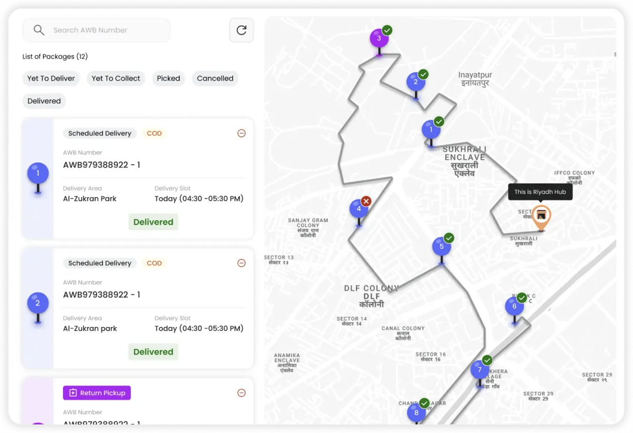Collapse package card 1 with minus icon

(x=241, y=133)
